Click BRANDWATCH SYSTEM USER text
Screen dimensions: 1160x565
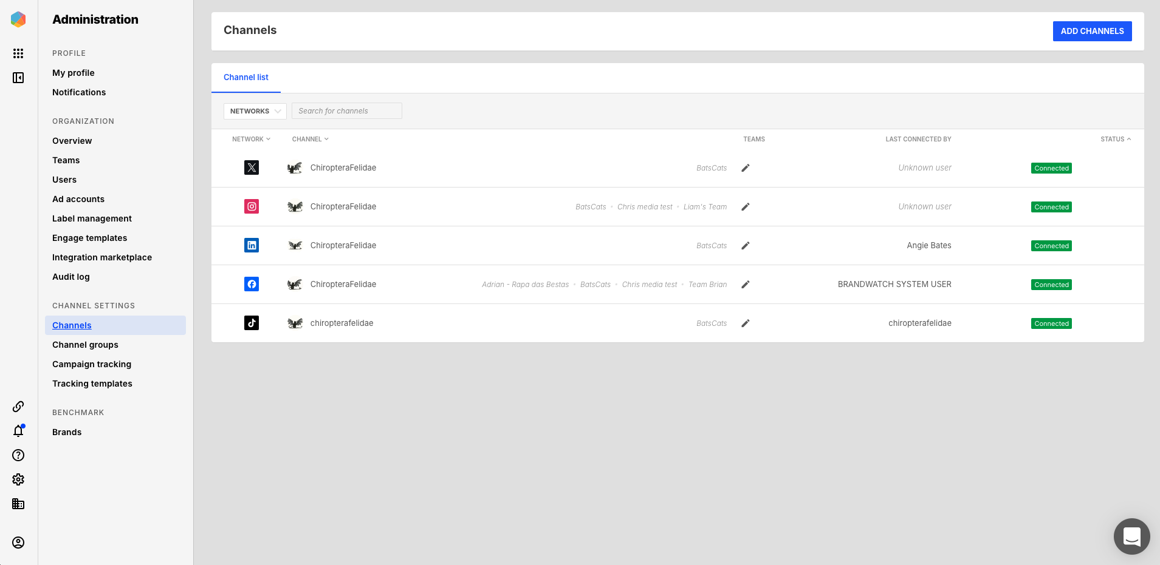(894, 284)
